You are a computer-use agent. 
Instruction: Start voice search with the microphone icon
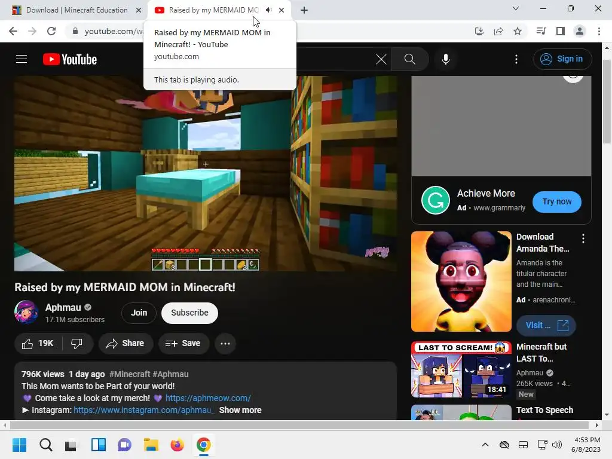pos(446,59)
